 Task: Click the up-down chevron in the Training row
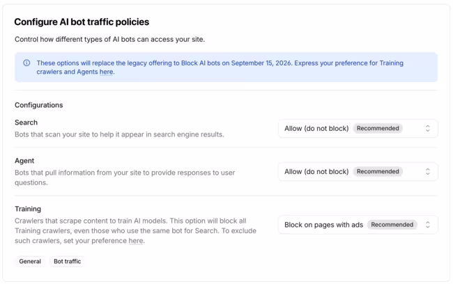pos(428,225)
